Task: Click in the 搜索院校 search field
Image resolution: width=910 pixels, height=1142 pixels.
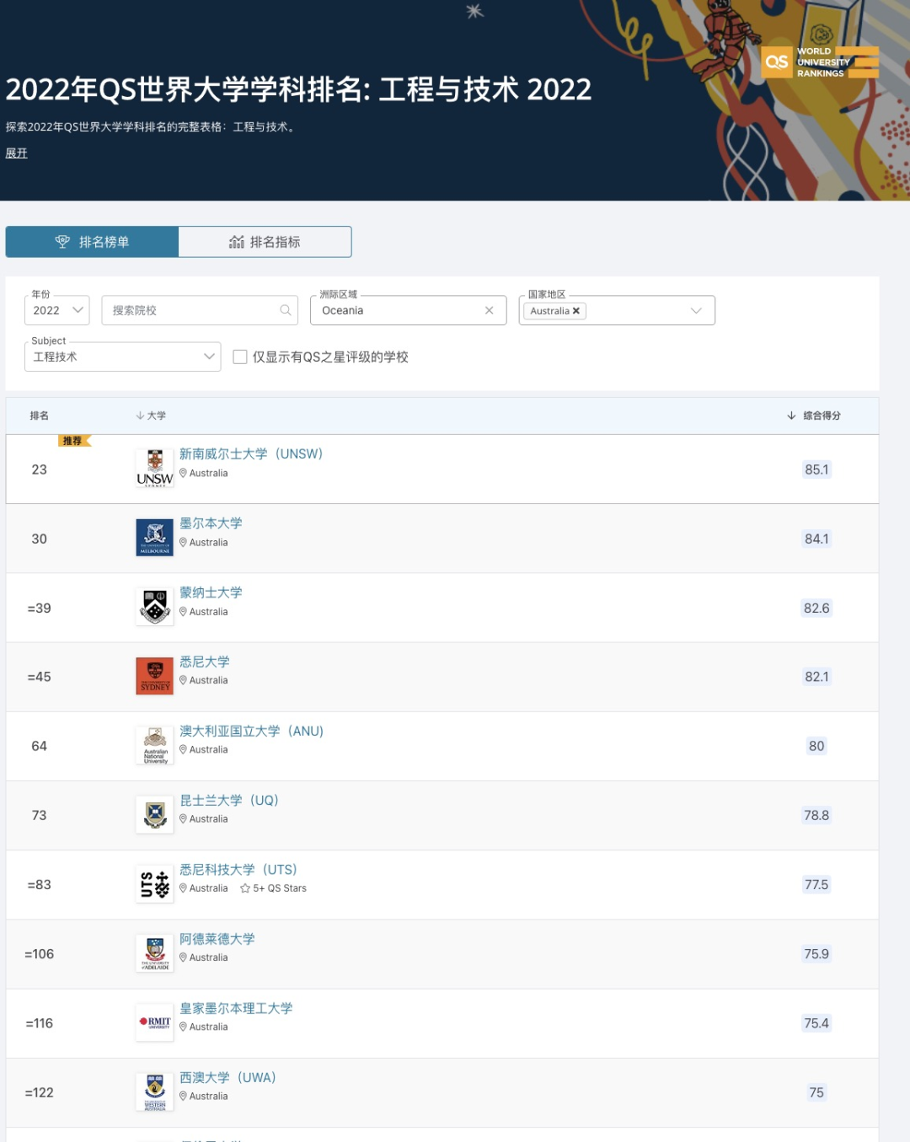Action: [x=200, y=310]
